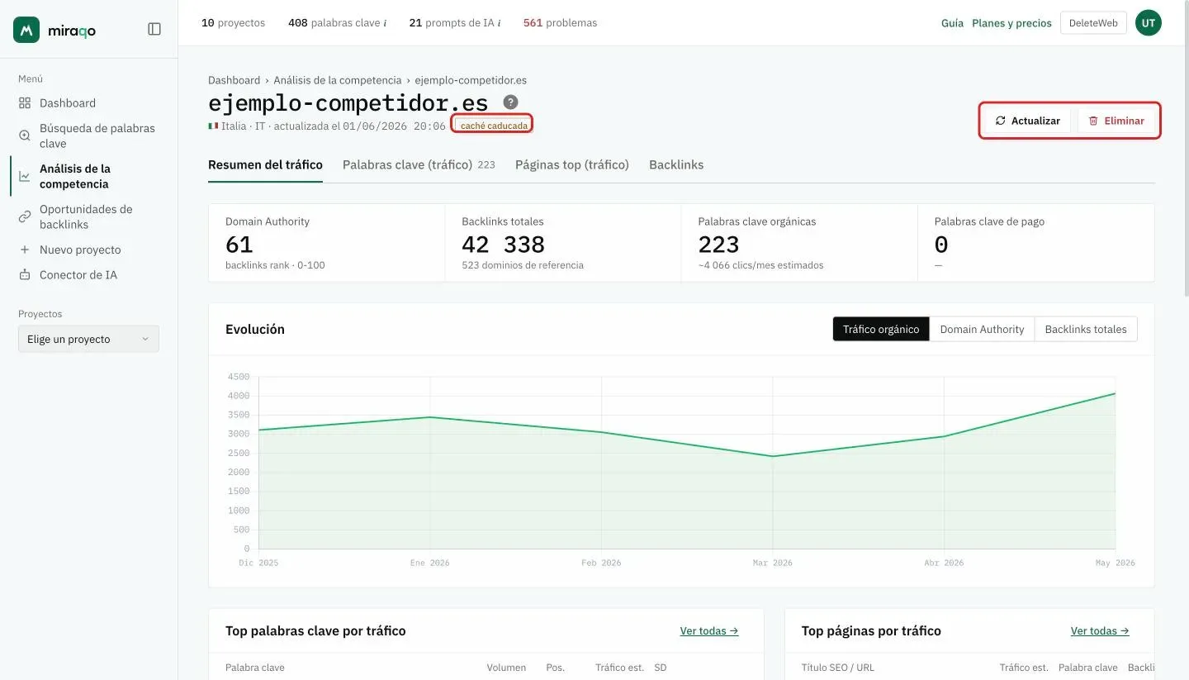Go to Dashboard breadcrumb link
The height and width of the screenshot is (680, 1189).
tap(234, 80)
